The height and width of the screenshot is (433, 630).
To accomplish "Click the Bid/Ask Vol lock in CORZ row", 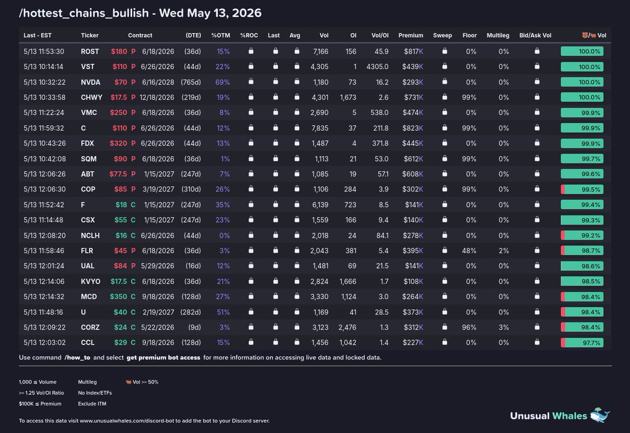I will coord(537,327).
